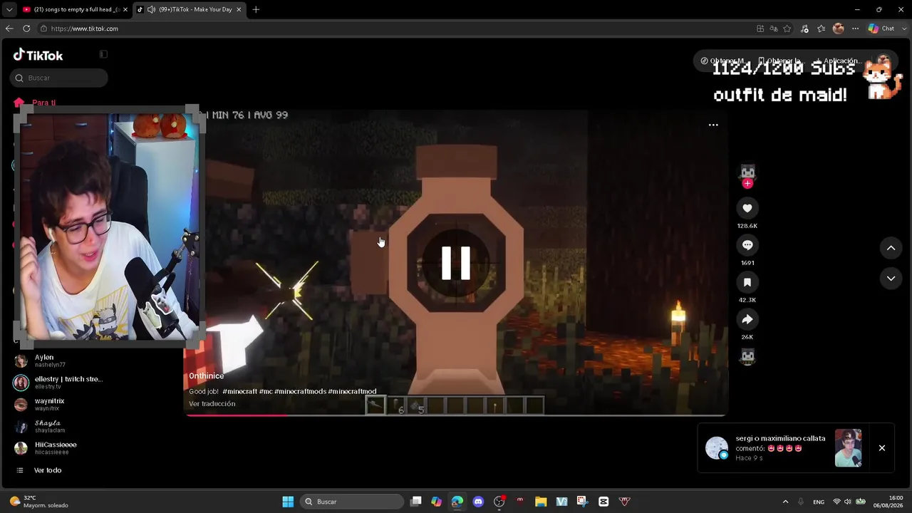912x513 pixels.
Task: Mute the TikTok tab audio
Action: click(151, 9)
